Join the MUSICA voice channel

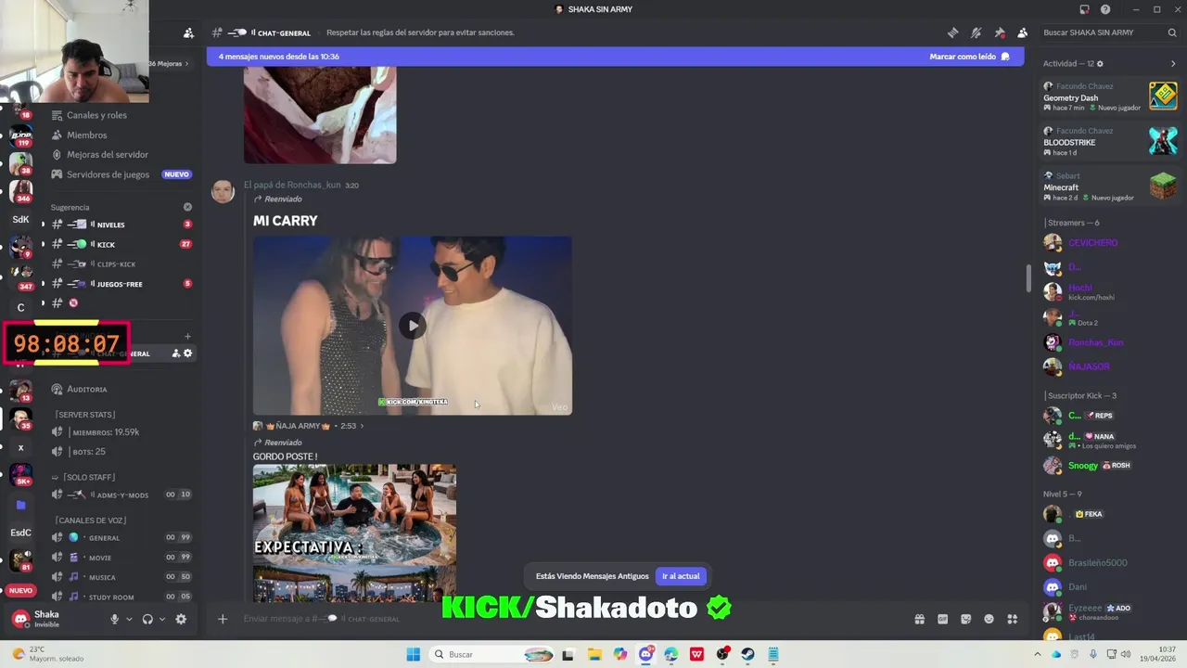121,577
